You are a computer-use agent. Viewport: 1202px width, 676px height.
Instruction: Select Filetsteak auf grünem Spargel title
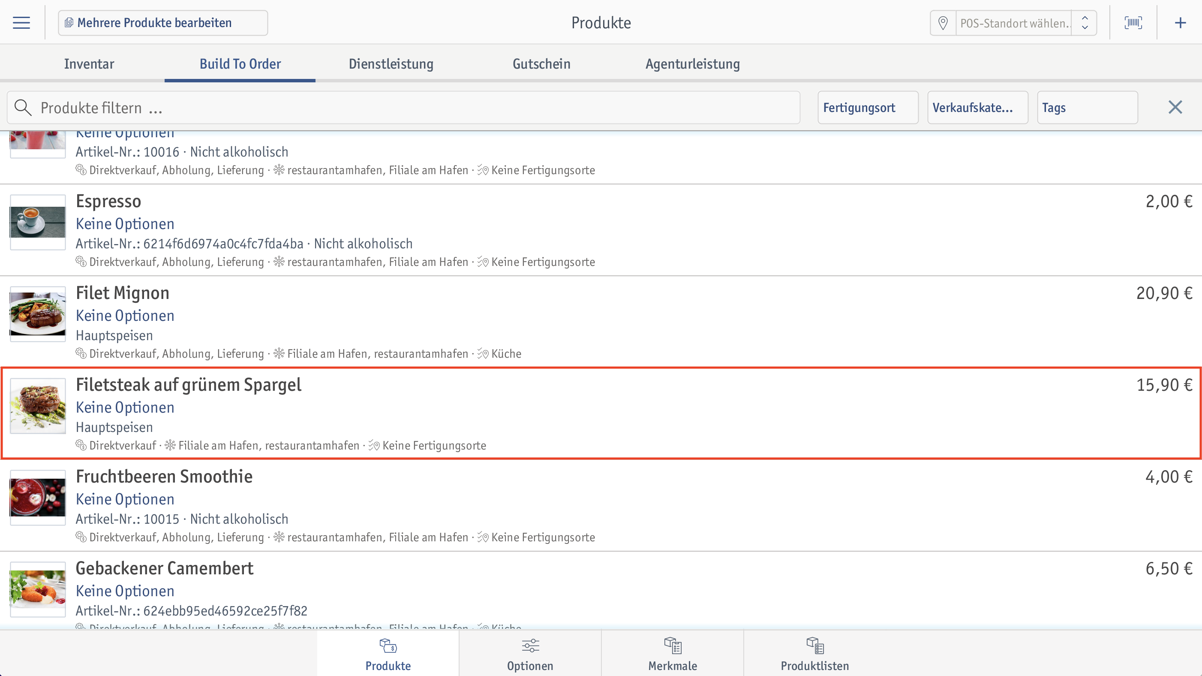189,385
